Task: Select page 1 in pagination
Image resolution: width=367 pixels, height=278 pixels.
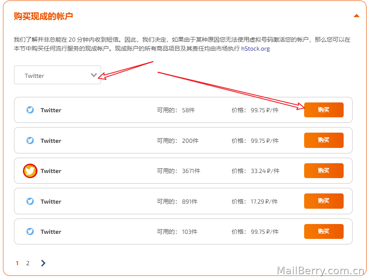Action: (17, 263)
